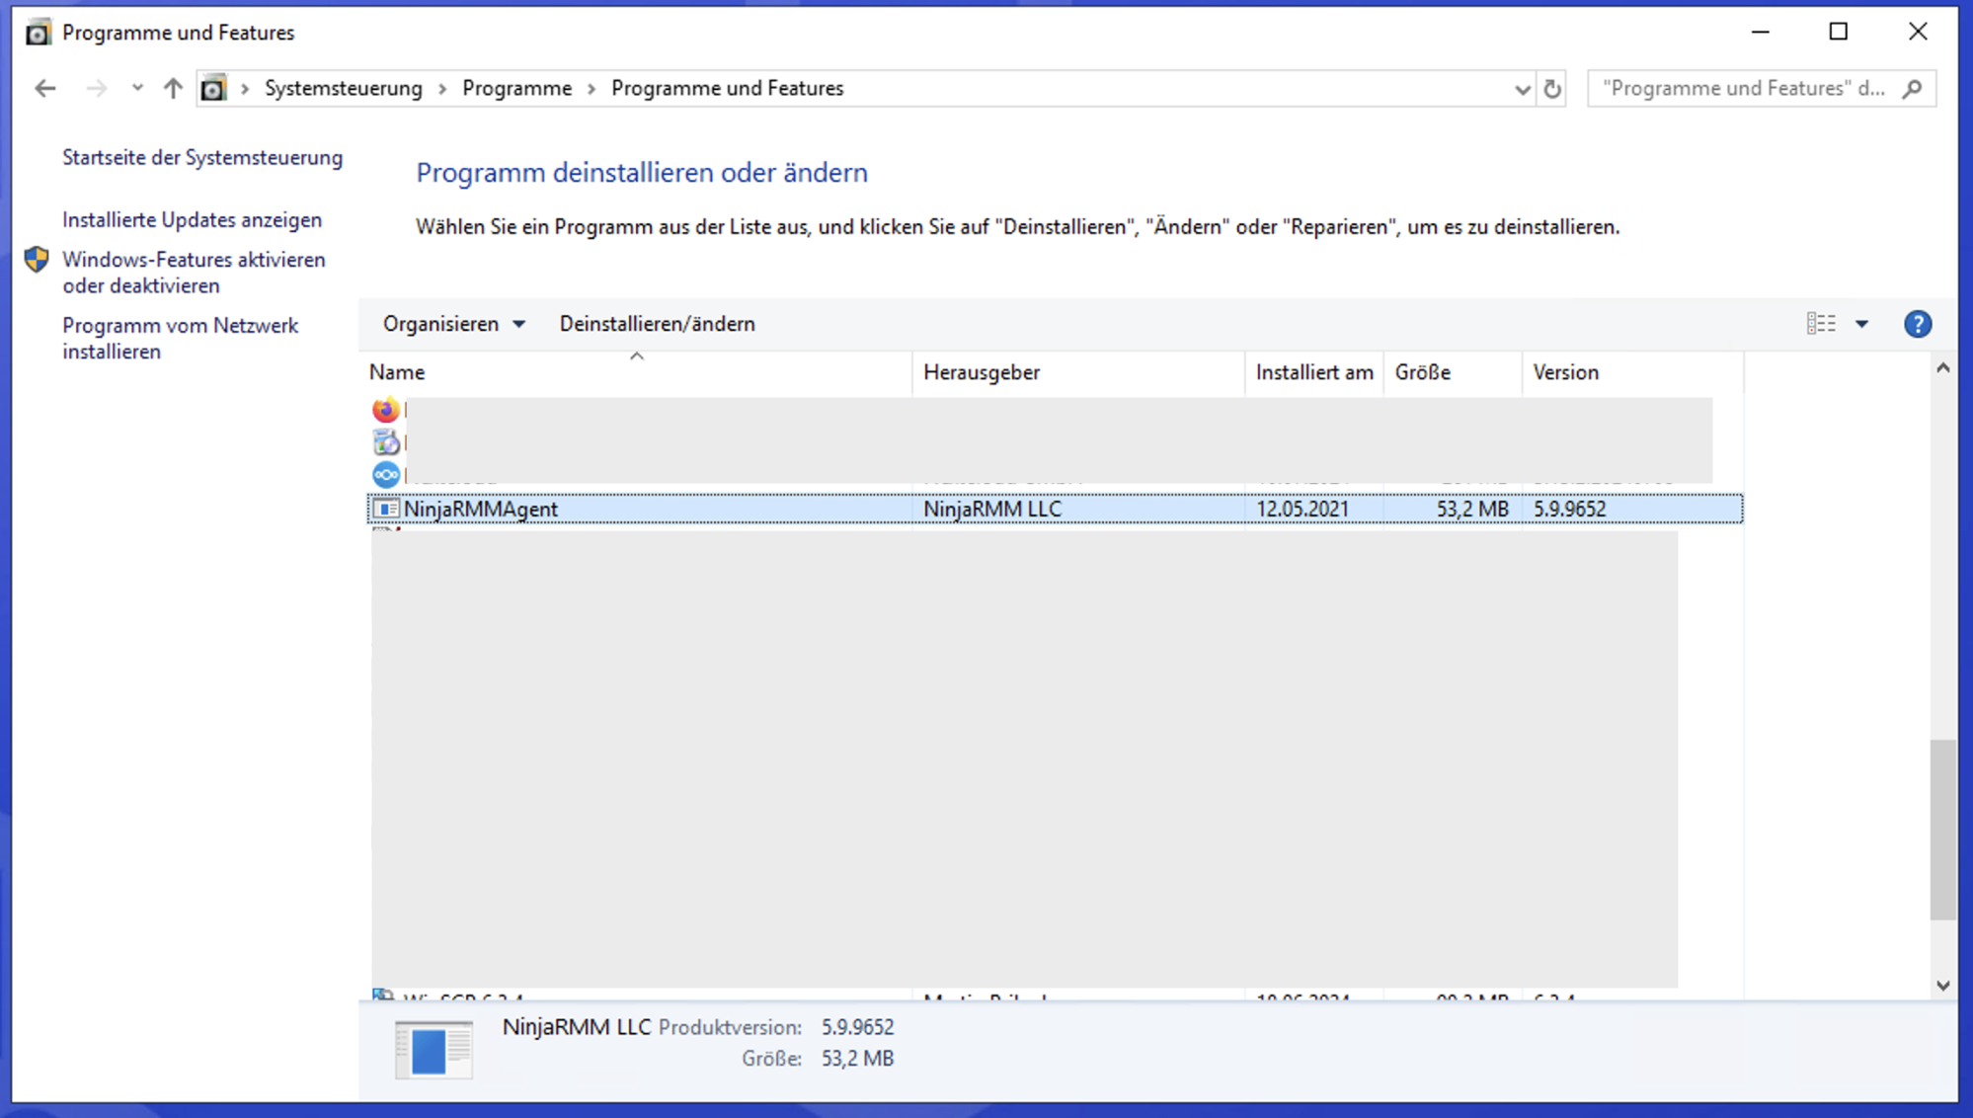Sort list by the Name column header

[x=636, y=372]
